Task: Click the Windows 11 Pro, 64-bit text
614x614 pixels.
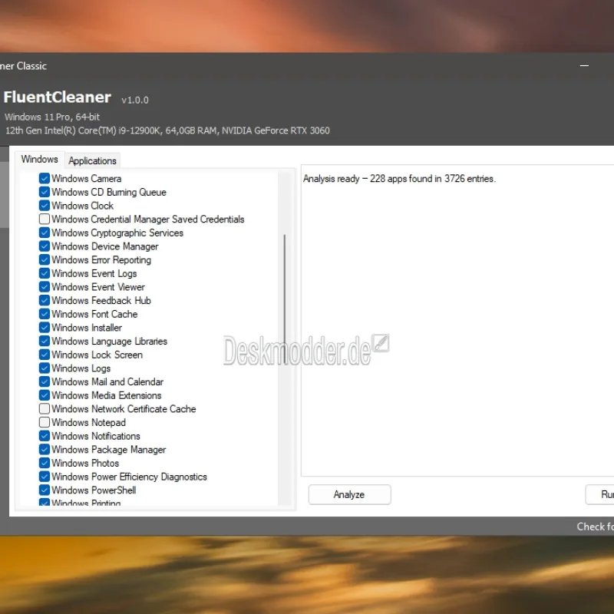Action: (x=52, y=117)
